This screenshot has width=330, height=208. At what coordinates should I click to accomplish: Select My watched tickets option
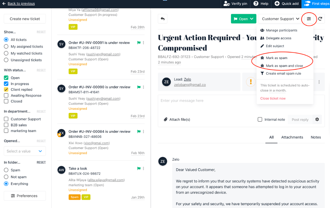click(x=6, y=53)
